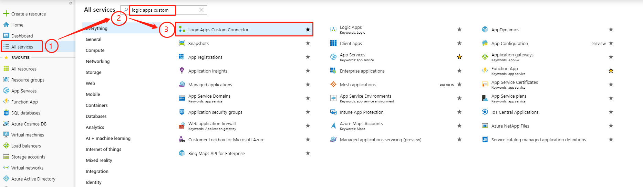Image resolution: width=643 pixels, height=187 pixels.
Task: Toggle star for Logic Apps Custom Connector
Action: pos(308,30)
